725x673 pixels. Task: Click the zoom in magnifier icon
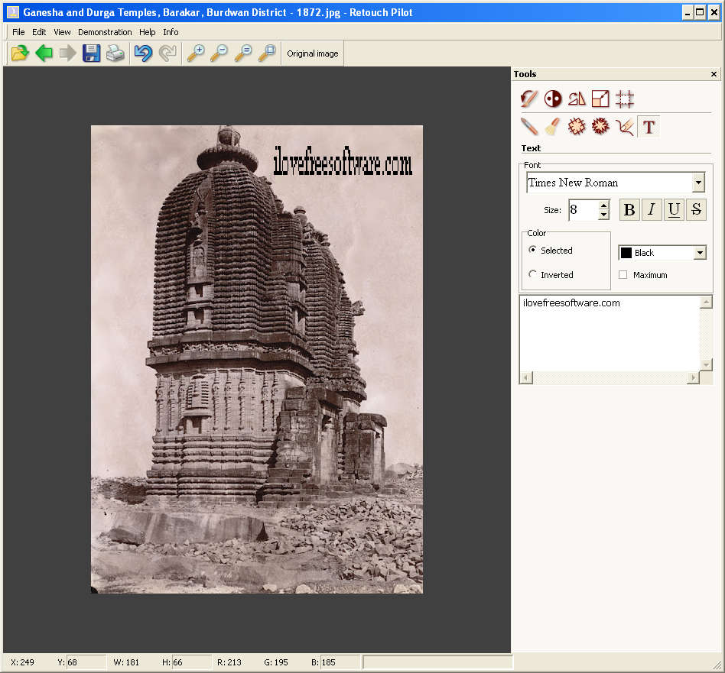(196, 53)
